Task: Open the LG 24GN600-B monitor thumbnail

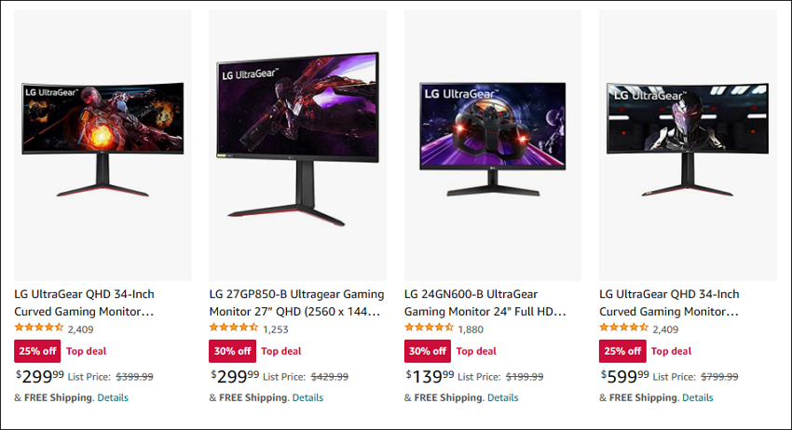Action: (493, 145)
